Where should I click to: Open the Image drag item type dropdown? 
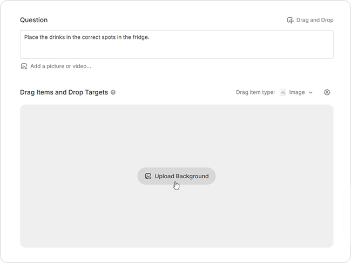tap(296, 92)
